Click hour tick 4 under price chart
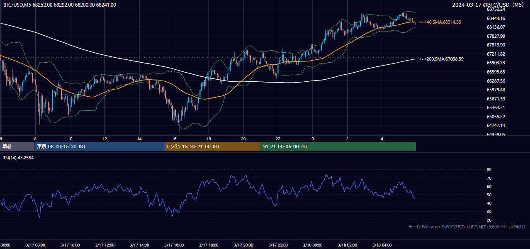The image size is (530, 249). (382, 139)
